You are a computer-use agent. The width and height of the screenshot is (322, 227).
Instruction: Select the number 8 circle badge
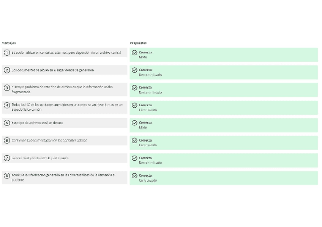pos(7,175)
